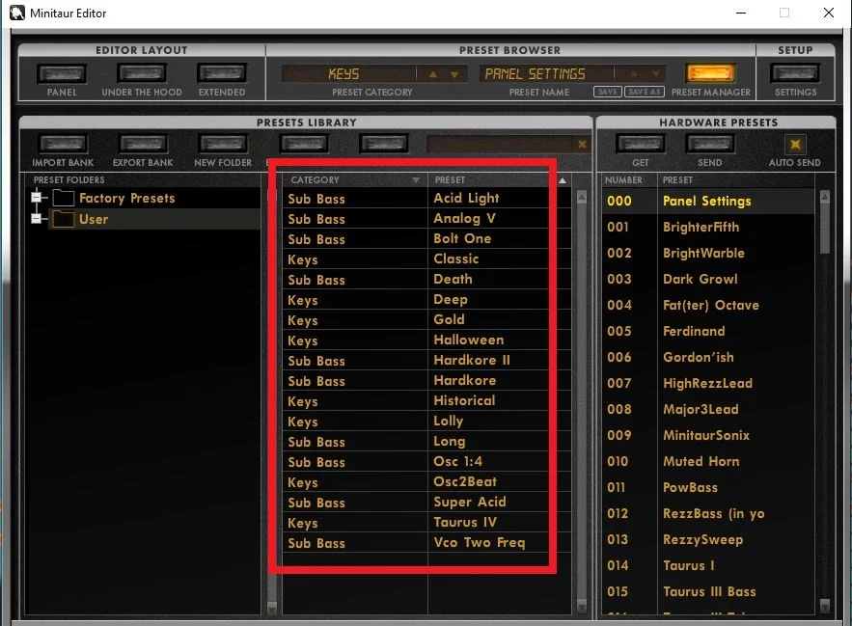852x626 pixels.
Task: Click the library list scroll-up arrow
Action: [582, 197]
